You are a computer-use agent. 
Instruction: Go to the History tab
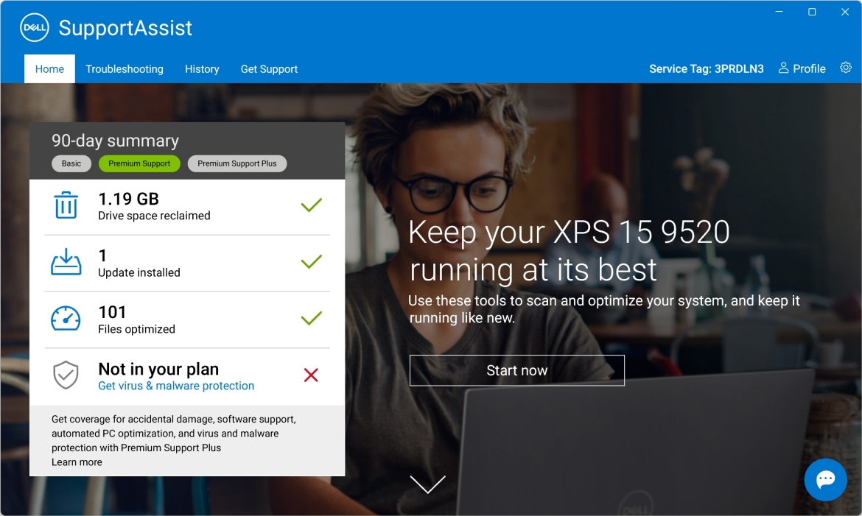202,68
